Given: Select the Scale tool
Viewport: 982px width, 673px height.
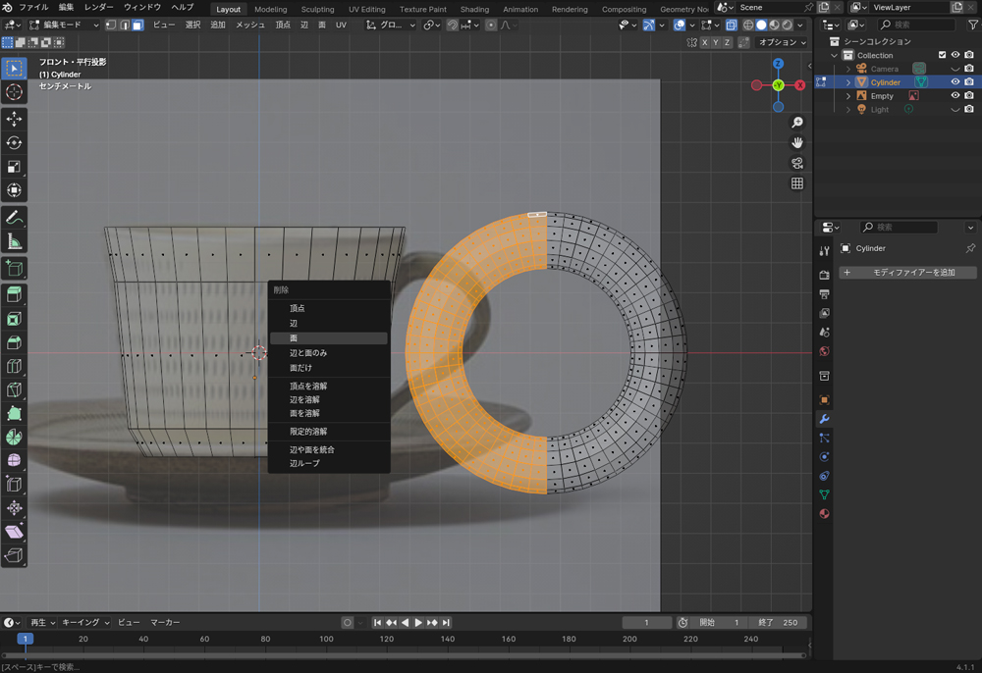Looking at the screenshot, I should tap(15, 167).
